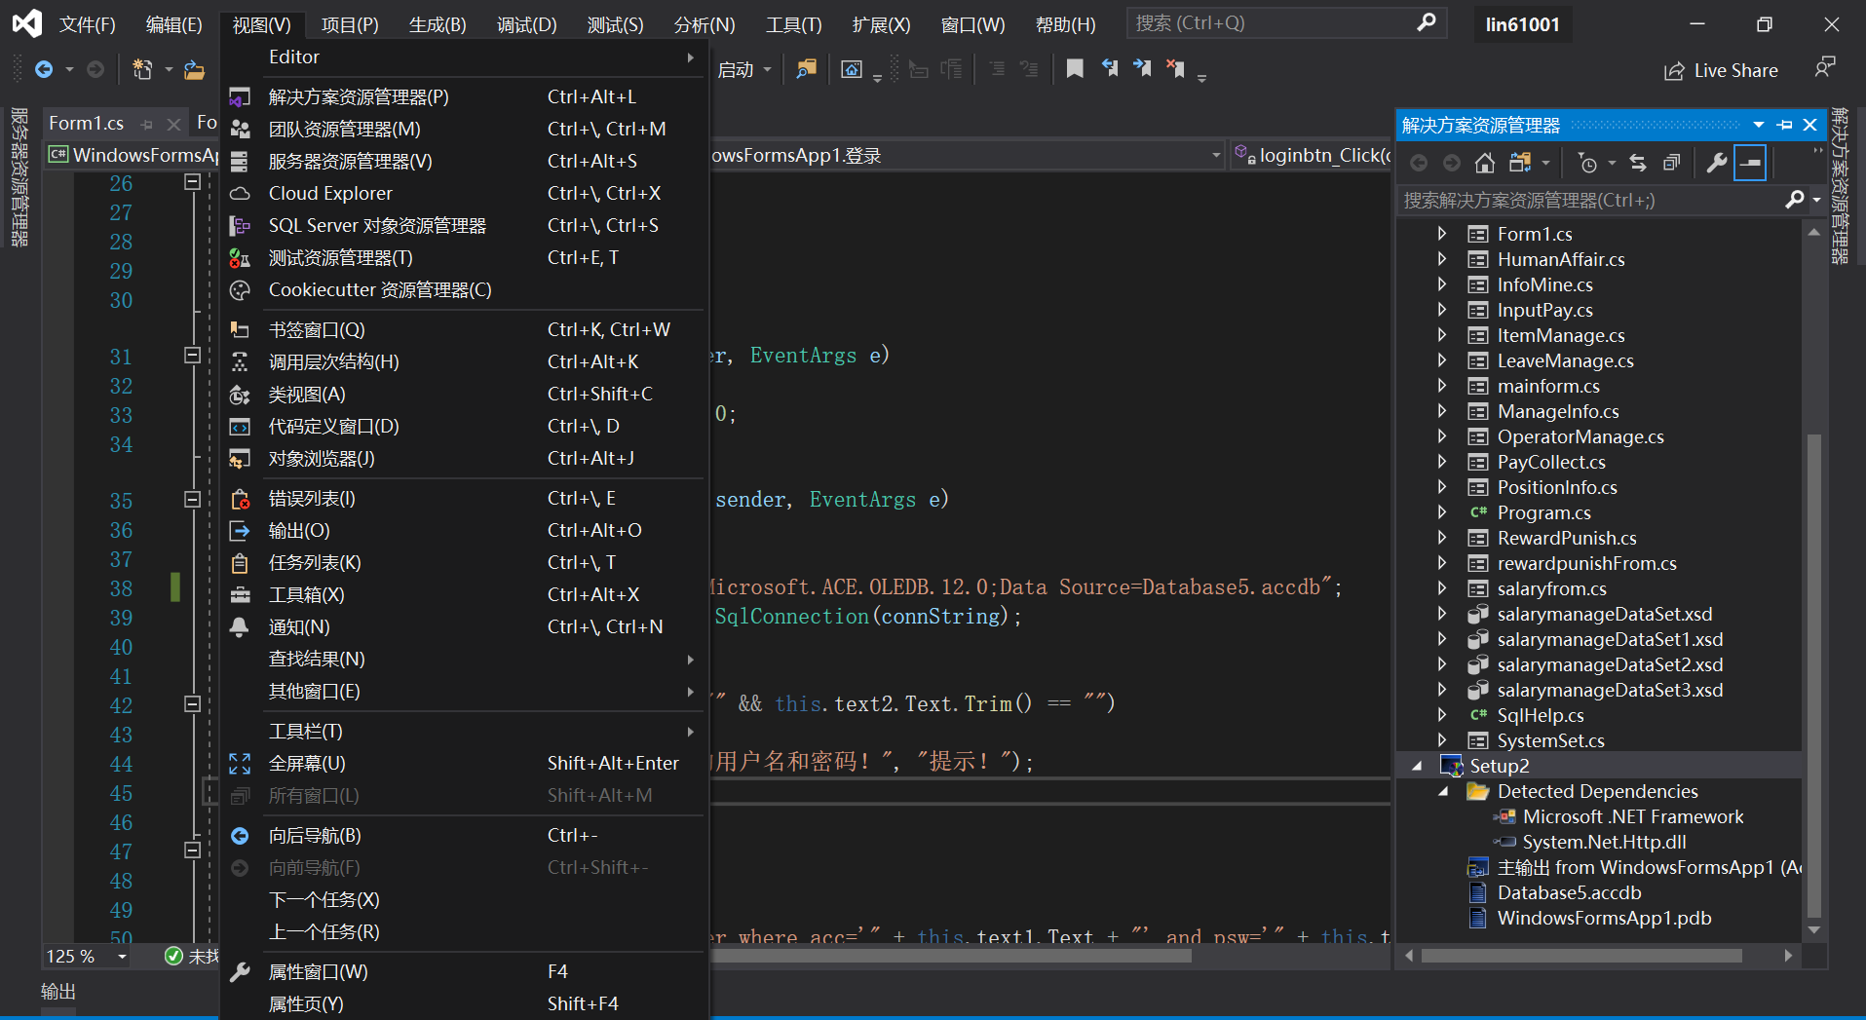The width and height of the screenshot is (1866, 1020).
Task: Expand the Form1.cs tree node
Action: [x=1443, y=234]
